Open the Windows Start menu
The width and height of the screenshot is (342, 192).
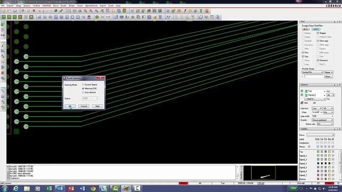(4, 188)
